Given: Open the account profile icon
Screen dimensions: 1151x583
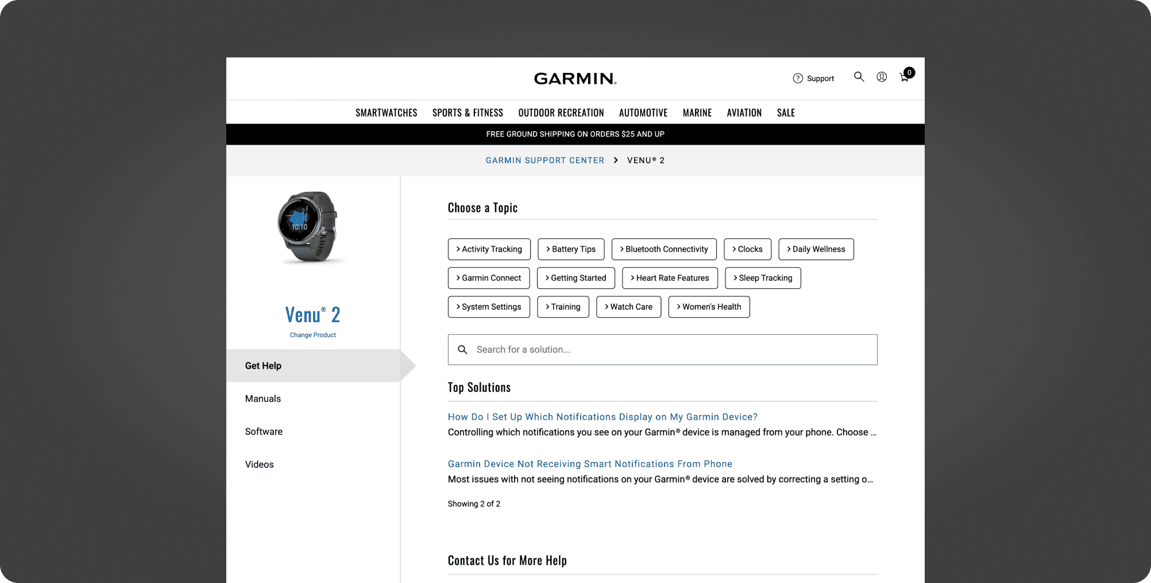Looking at the screenshot, I should point(882,77).
